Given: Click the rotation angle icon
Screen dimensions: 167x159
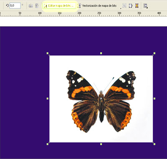Looking at the screenshot, I should pyautogui.click(x=7, y=6).
